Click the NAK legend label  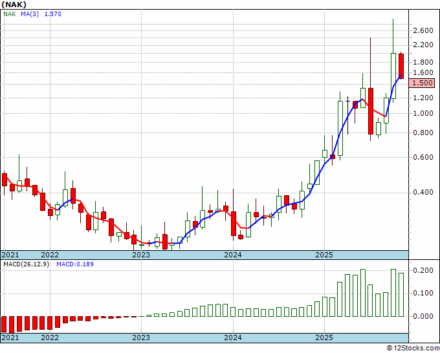click(x=10, y=14)
